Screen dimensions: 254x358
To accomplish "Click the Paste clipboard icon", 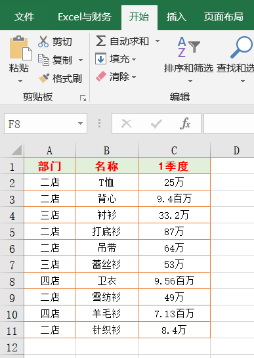I will click(20, 48).
